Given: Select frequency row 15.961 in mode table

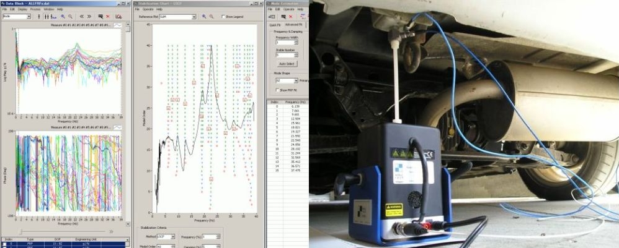Looking at the screenshot, I should [288, 123].
